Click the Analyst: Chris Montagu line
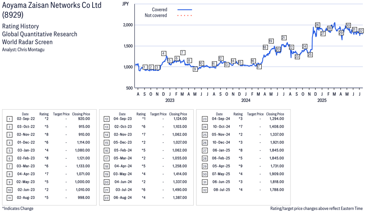367x211 pixels. coord(23,49)
